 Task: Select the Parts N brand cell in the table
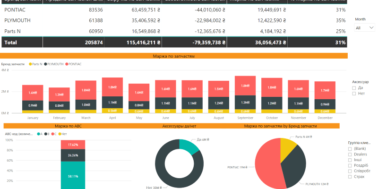tap(13, 31)
